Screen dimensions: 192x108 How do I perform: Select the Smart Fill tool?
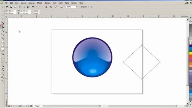pos(2,38)
